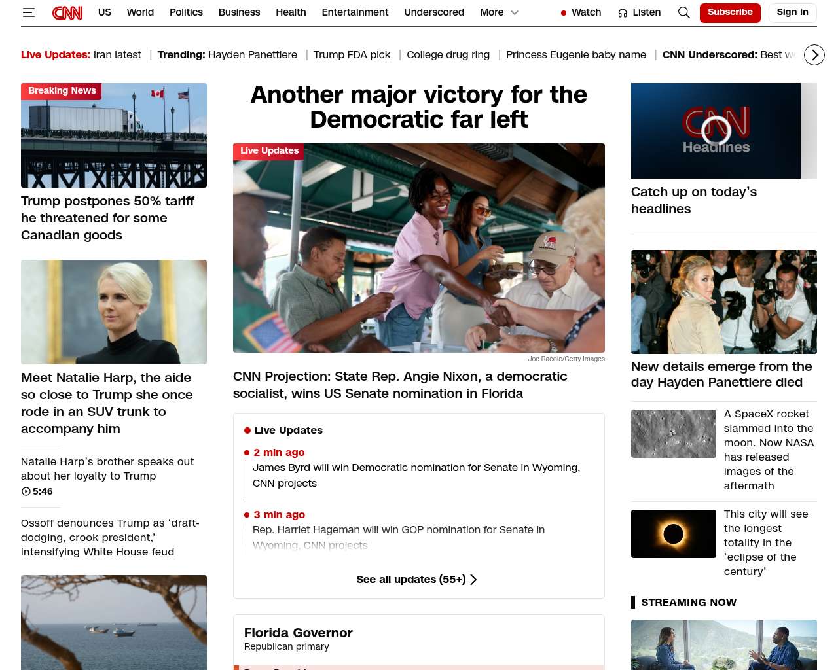Read eclipse of the century story
This screenshot has width=838, height=670.
tap(767, 542)
